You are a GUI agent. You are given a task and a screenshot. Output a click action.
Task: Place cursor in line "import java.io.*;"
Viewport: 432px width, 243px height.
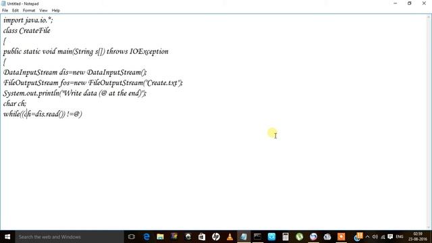(28, 20)
